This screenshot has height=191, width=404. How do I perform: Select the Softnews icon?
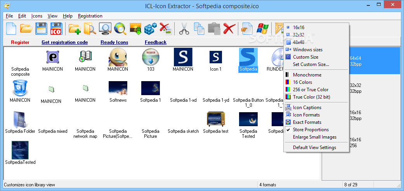click(x=118, y=88)
